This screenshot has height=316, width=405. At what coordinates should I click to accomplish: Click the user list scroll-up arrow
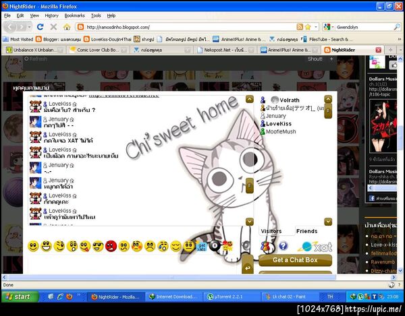[328, 99]
